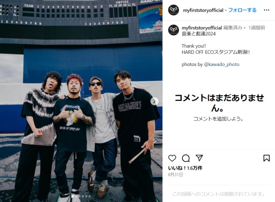
Task: Select the last carousel dot indicator
Action: (x=89, y=196)
